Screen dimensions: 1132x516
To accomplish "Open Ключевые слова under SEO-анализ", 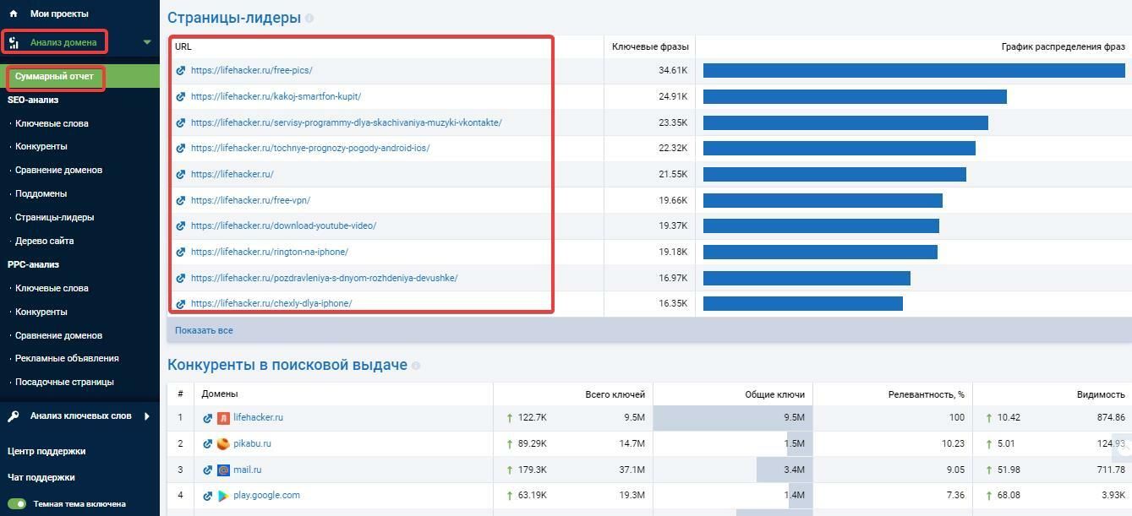I will coord(52,123).
